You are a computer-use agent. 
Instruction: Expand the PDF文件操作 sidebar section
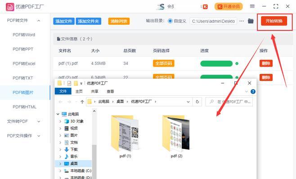39,136
